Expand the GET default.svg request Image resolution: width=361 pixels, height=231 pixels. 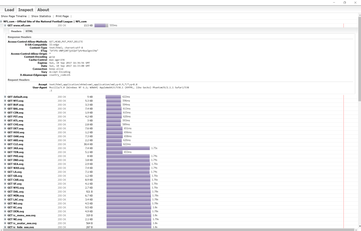pos(5,96)
